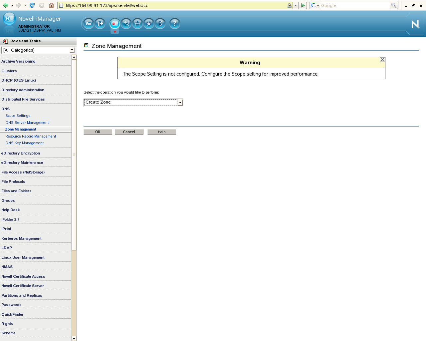This screenshot has height=341, width=426.
Task: Open DNS Server Management link
Action: point(27,123)
